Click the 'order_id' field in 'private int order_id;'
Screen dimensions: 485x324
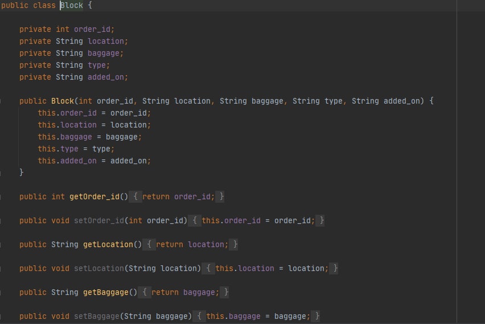coord(92,30)
